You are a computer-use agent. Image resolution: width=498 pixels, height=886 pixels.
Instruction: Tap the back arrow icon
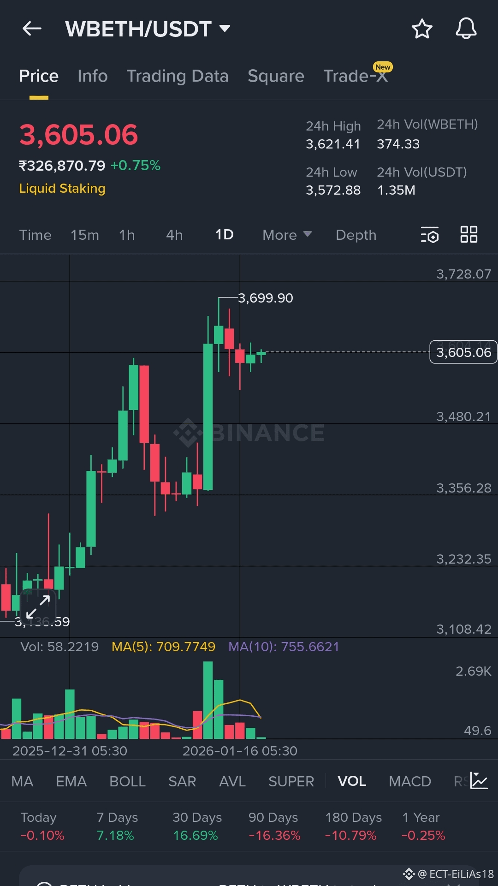coord(32,29)
